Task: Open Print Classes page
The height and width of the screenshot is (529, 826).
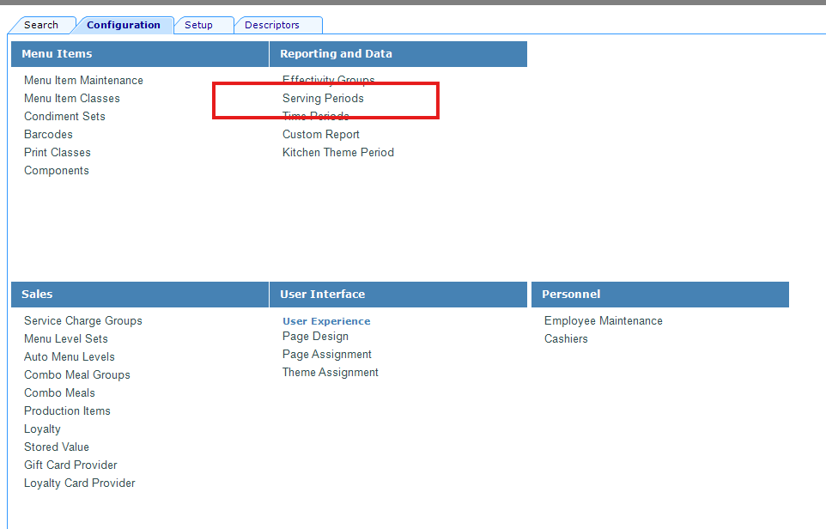Action: click(x=58, y=153)
